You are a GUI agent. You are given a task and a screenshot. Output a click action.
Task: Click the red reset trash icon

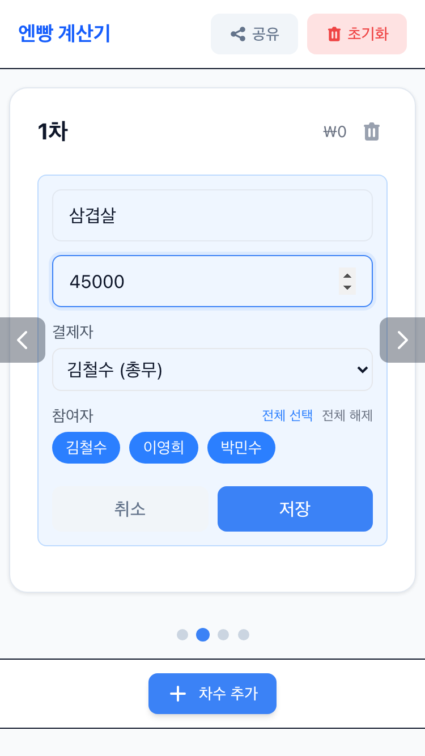tap(334, 34)
